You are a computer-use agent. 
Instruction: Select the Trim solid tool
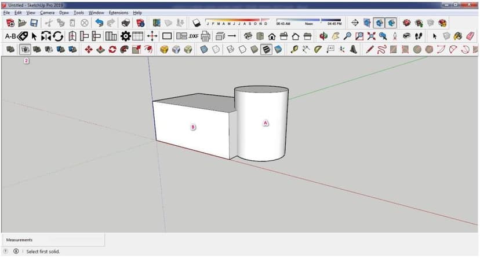coord(61,49)
